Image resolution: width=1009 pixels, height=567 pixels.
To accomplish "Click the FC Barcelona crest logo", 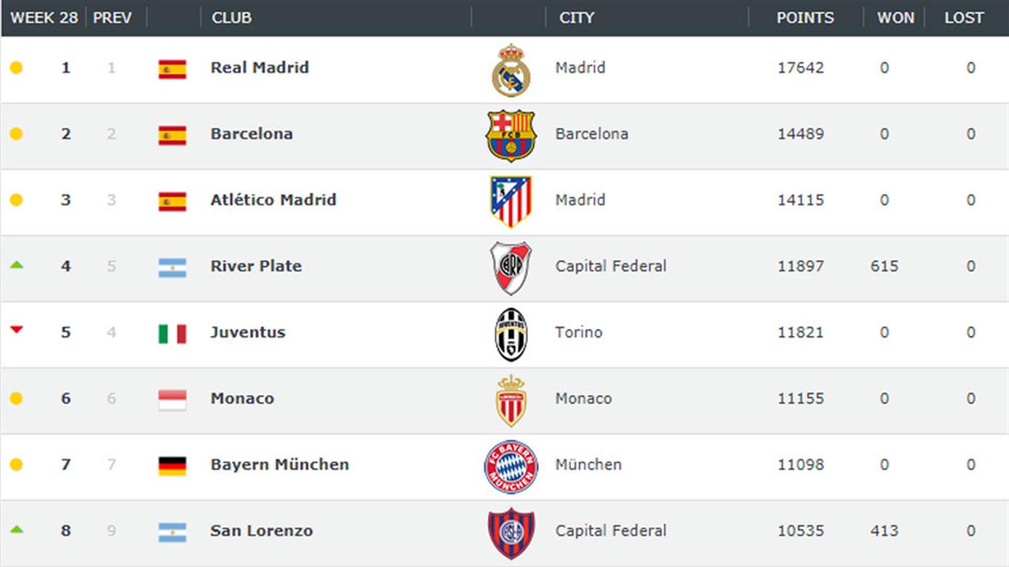I will (x=510, y=136).
